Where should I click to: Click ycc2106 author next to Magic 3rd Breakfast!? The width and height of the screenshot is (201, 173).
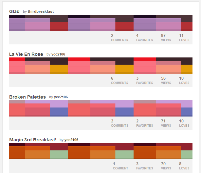pos(71,140)
